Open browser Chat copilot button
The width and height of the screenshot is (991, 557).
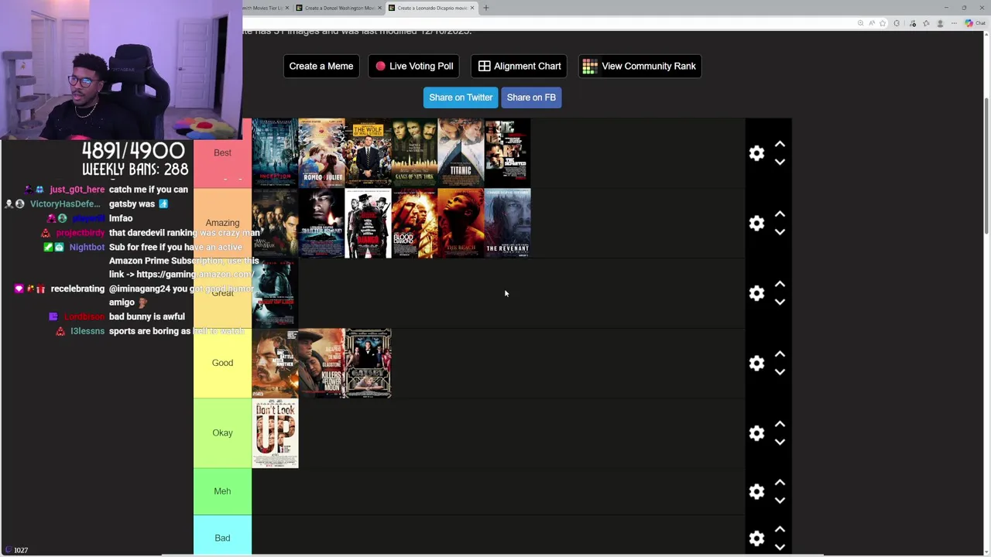pos(975,23)
